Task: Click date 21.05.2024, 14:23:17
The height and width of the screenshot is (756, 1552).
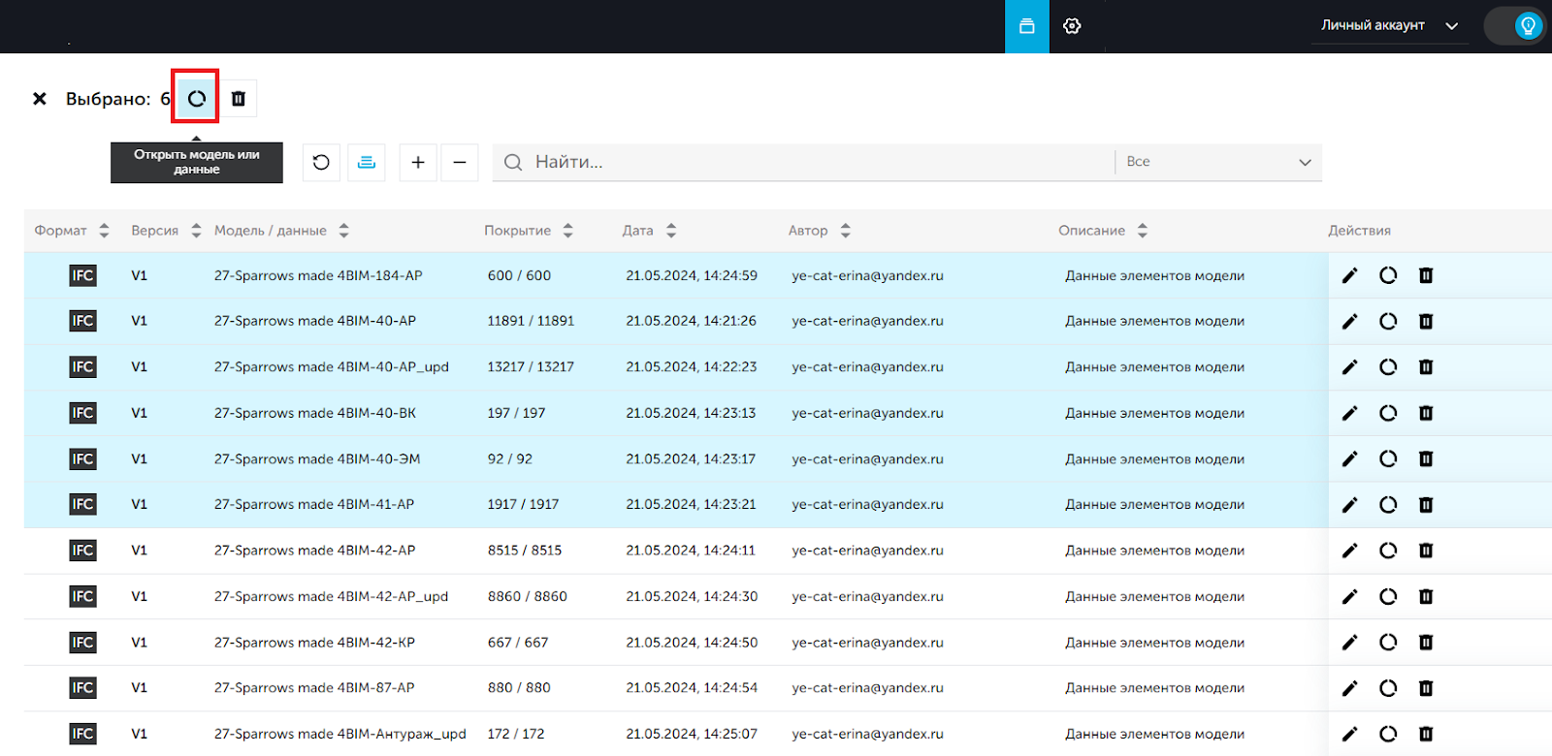Action: [x=691, y=459]
